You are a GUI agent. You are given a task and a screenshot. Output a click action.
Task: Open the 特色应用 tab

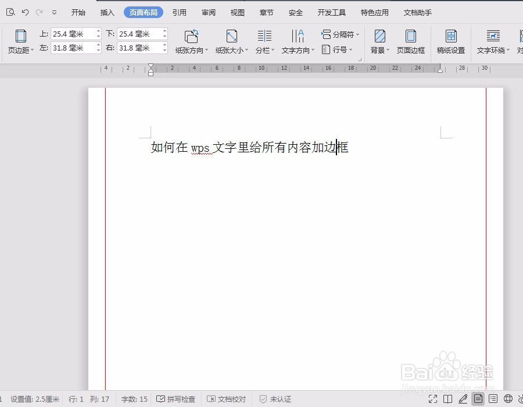point(375,13)
